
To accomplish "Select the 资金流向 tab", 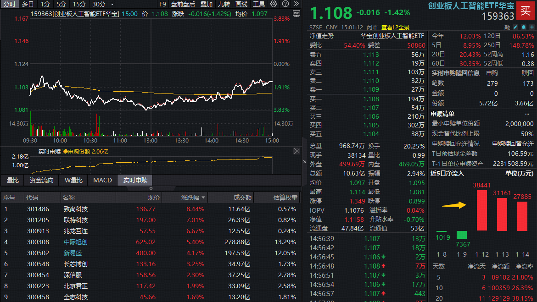I will [x=42, y=180].
